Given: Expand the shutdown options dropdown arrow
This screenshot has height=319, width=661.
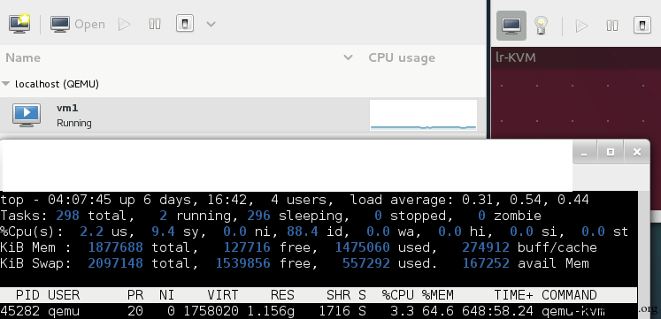Looking at the screenshot, I should (211, 24).
